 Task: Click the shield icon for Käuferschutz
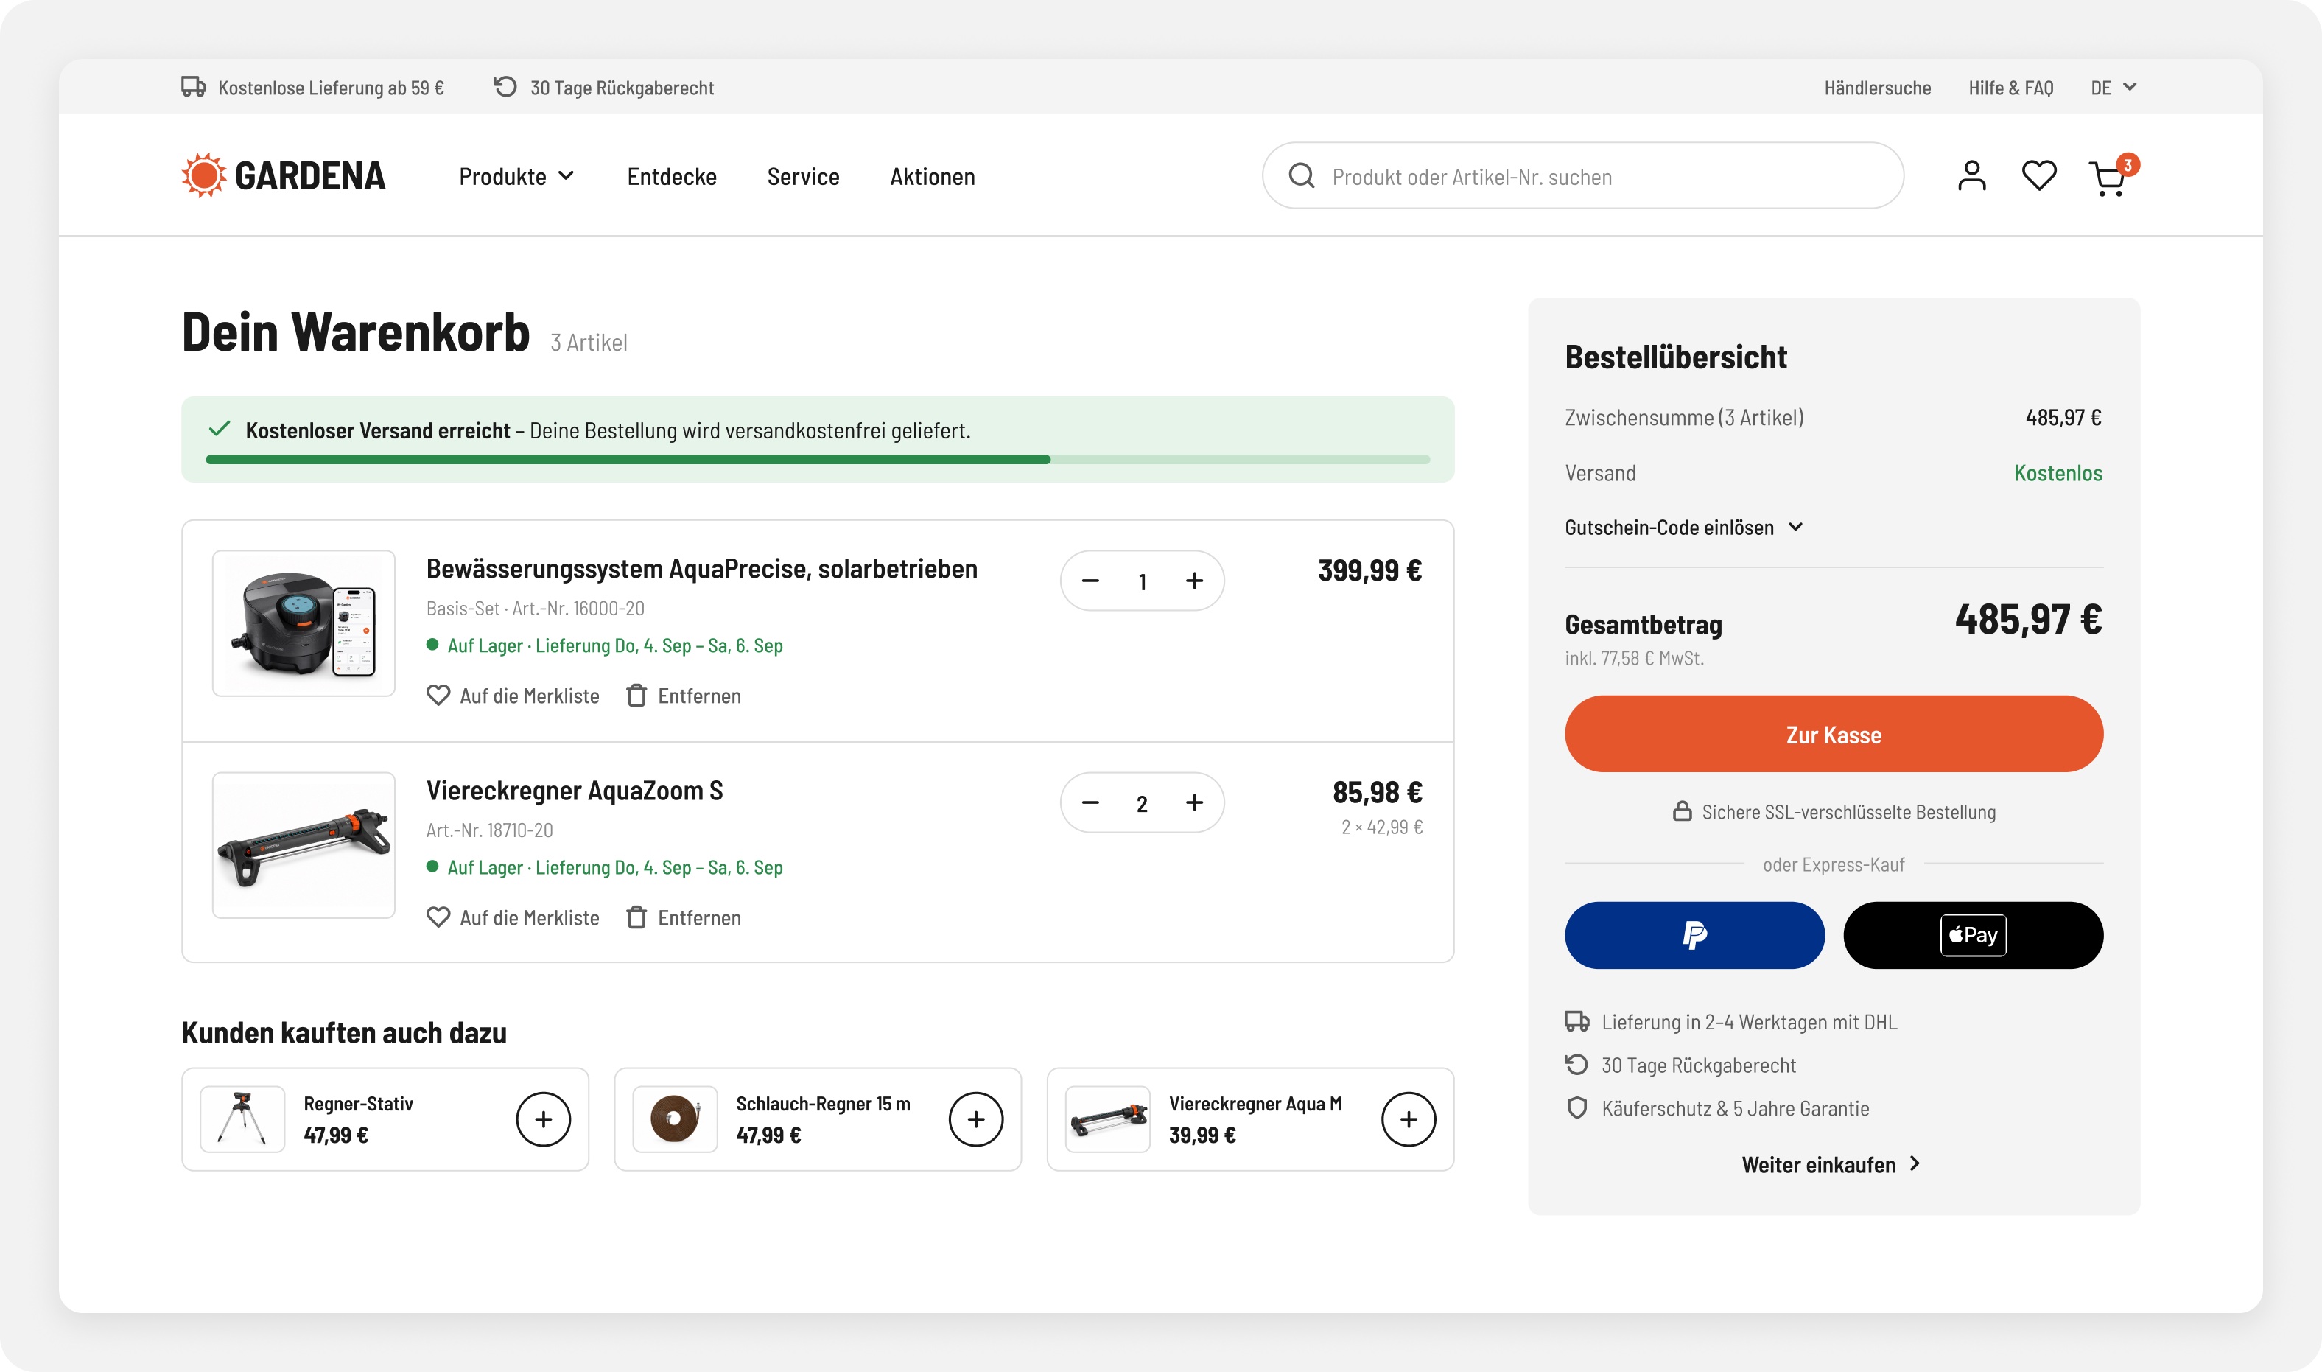click(x=1577, y=1107)
